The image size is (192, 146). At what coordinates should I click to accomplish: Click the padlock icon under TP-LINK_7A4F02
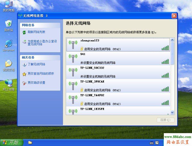point(82,104)
